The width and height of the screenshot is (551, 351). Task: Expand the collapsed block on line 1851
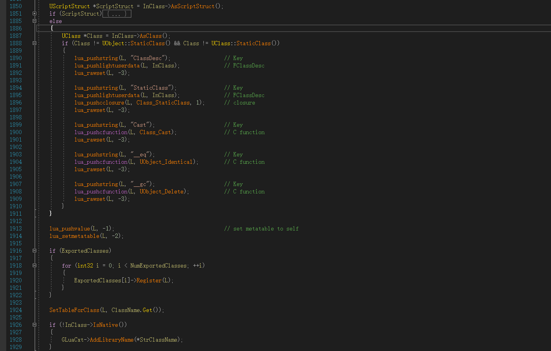[x=34, y=14]
